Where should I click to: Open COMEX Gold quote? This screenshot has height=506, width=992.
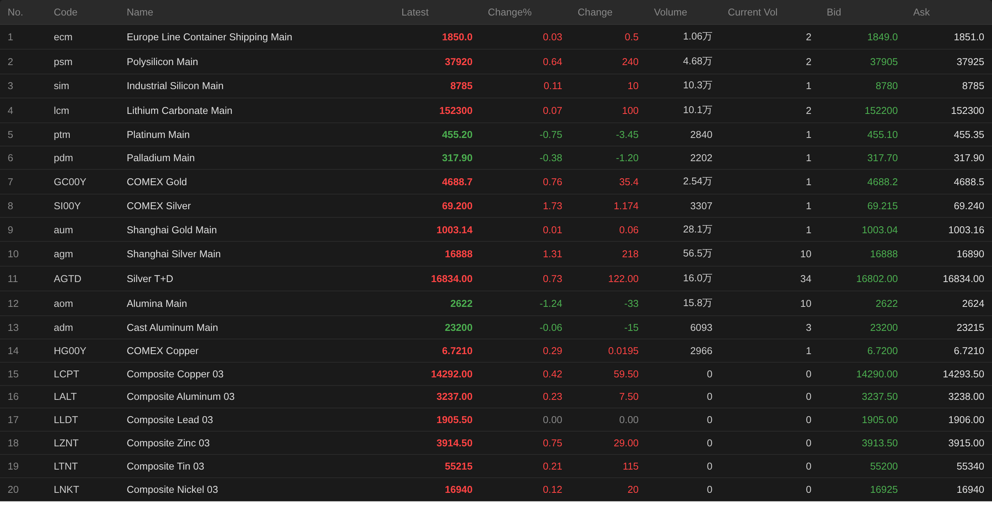click(157, 182)
